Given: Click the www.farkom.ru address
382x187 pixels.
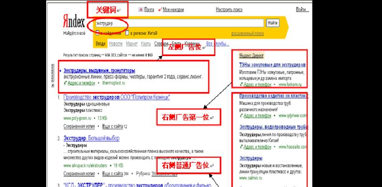Looking at the screenshot, I should [x=290, y=85].
